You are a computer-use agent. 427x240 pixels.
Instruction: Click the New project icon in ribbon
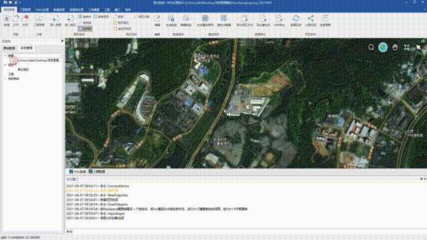point(7,19)
